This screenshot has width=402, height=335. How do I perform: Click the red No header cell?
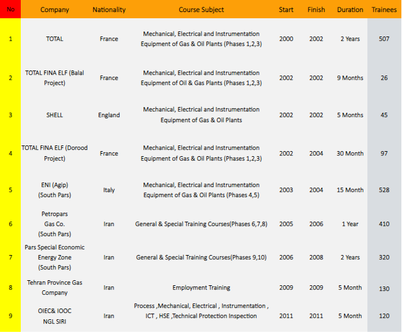point(10,9)
